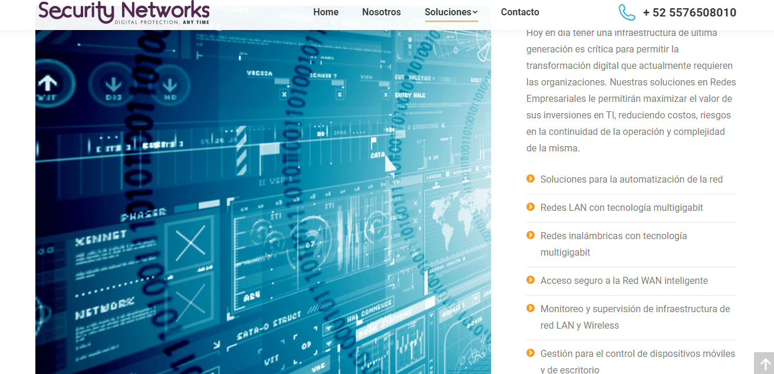Select Acceso seguro a la Red WAN inteligente
Image resolution: width=774 pixels, height=374 pixels.
(624, 280)
